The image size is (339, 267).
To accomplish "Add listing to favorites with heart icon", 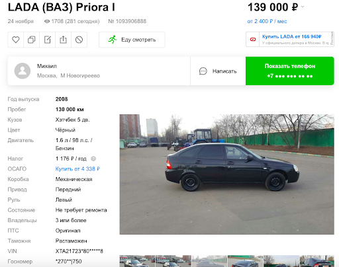I will [x=16, y=40].
